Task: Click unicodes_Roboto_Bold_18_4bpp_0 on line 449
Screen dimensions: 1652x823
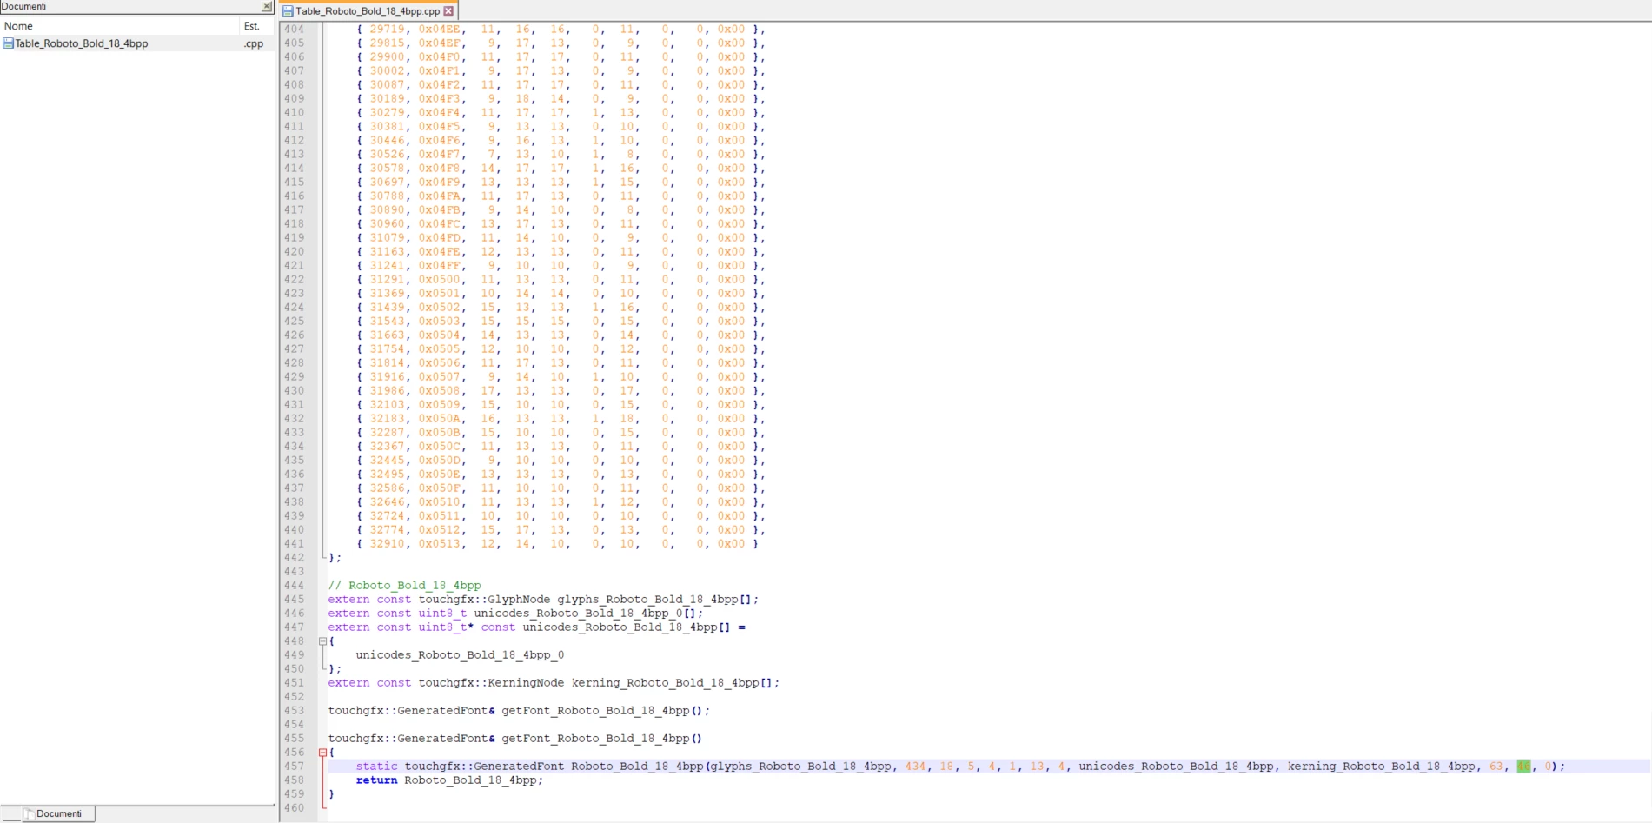Action: 460,655
